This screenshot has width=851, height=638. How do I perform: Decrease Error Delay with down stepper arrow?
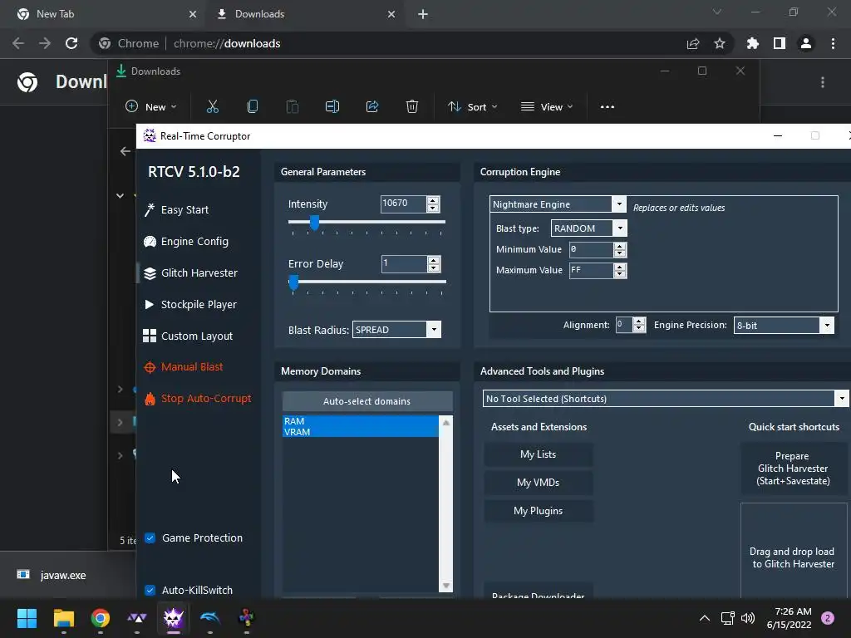click(x=434, y=268)
